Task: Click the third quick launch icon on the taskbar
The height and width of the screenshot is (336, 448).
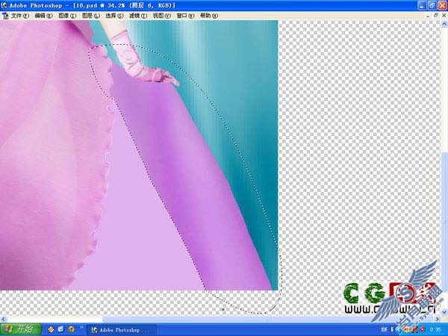Action: tap(71, 329)
